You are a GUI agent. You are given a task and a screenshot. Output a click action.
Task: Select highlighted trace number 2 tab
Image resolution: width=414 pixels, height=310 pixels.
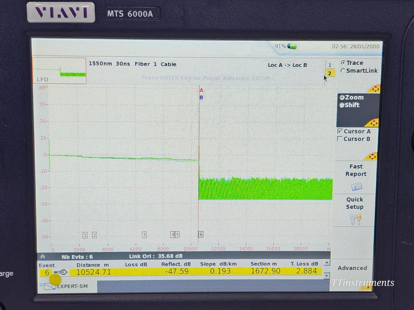click(x=330, y=73)
